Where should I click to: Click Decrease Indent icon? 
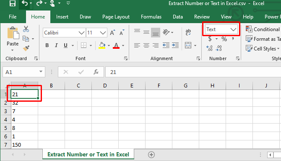point(166,45)
